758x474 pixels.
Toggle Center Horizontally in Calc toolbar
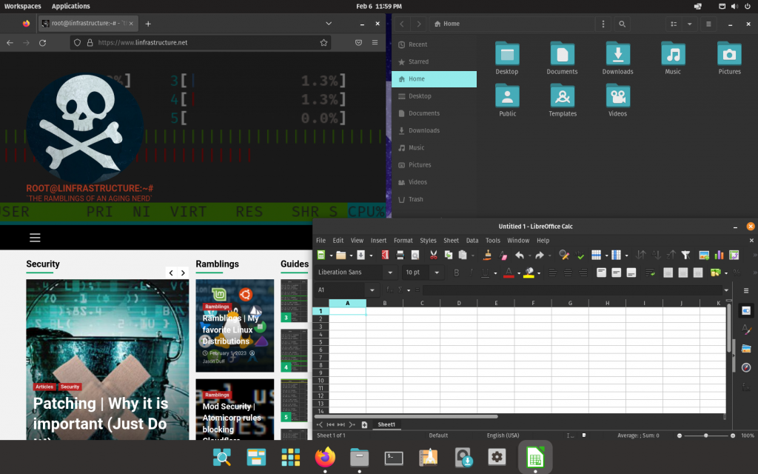[568, 273]
